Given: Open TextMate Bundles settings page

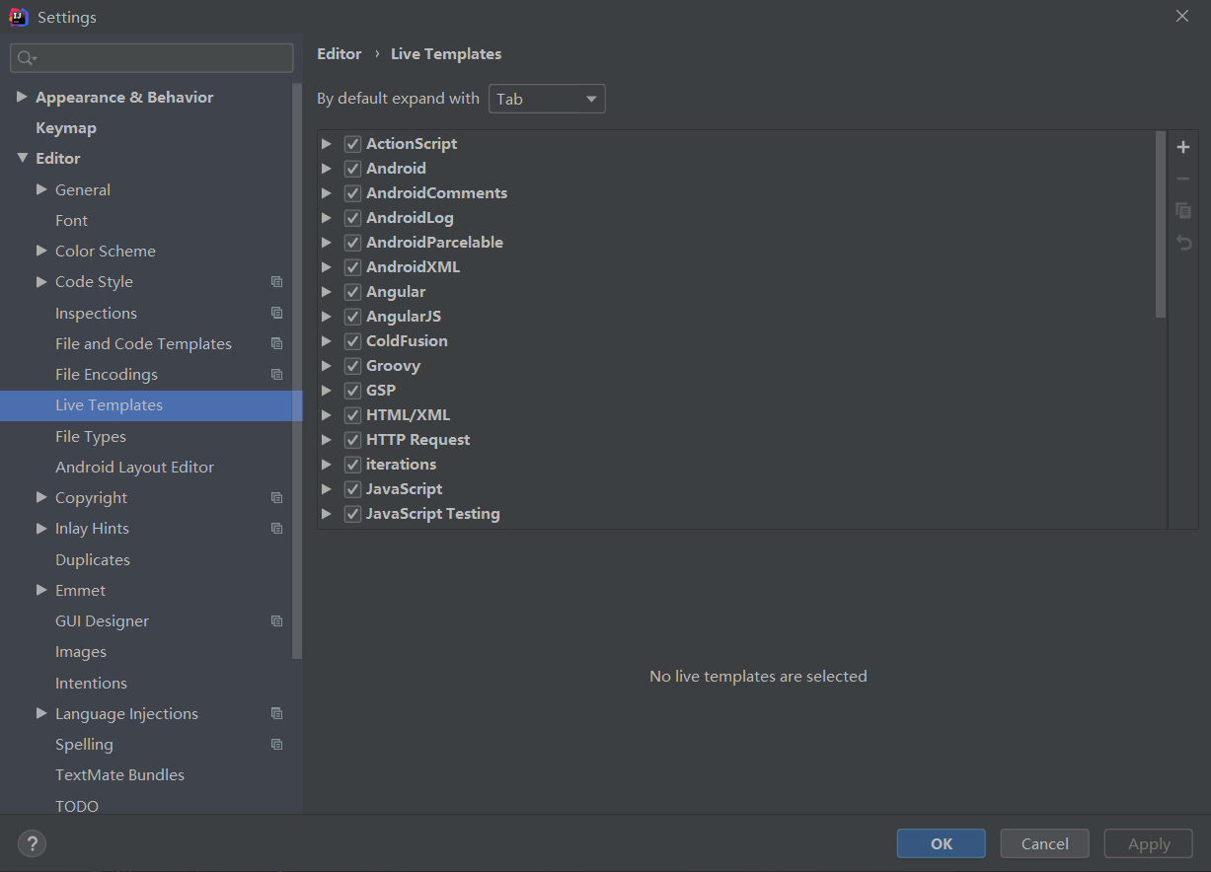Looking at the screenshot, I should 119,774.
